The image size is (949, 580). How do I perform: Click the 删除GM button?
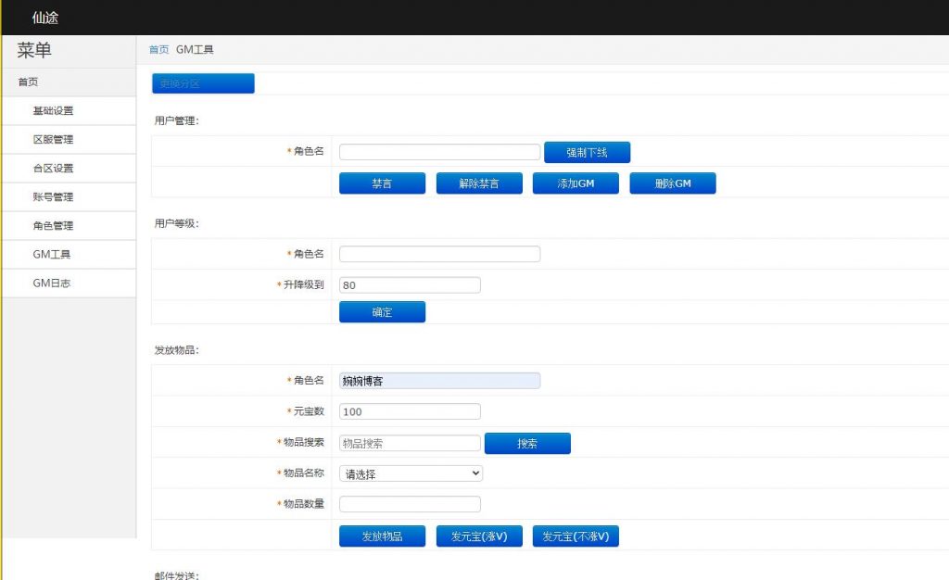pyautogui.click(x=672, y=183)
